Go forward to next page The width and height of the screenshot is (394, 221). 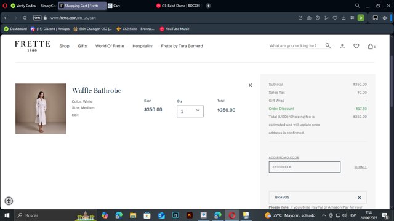[x=15, y=18]
